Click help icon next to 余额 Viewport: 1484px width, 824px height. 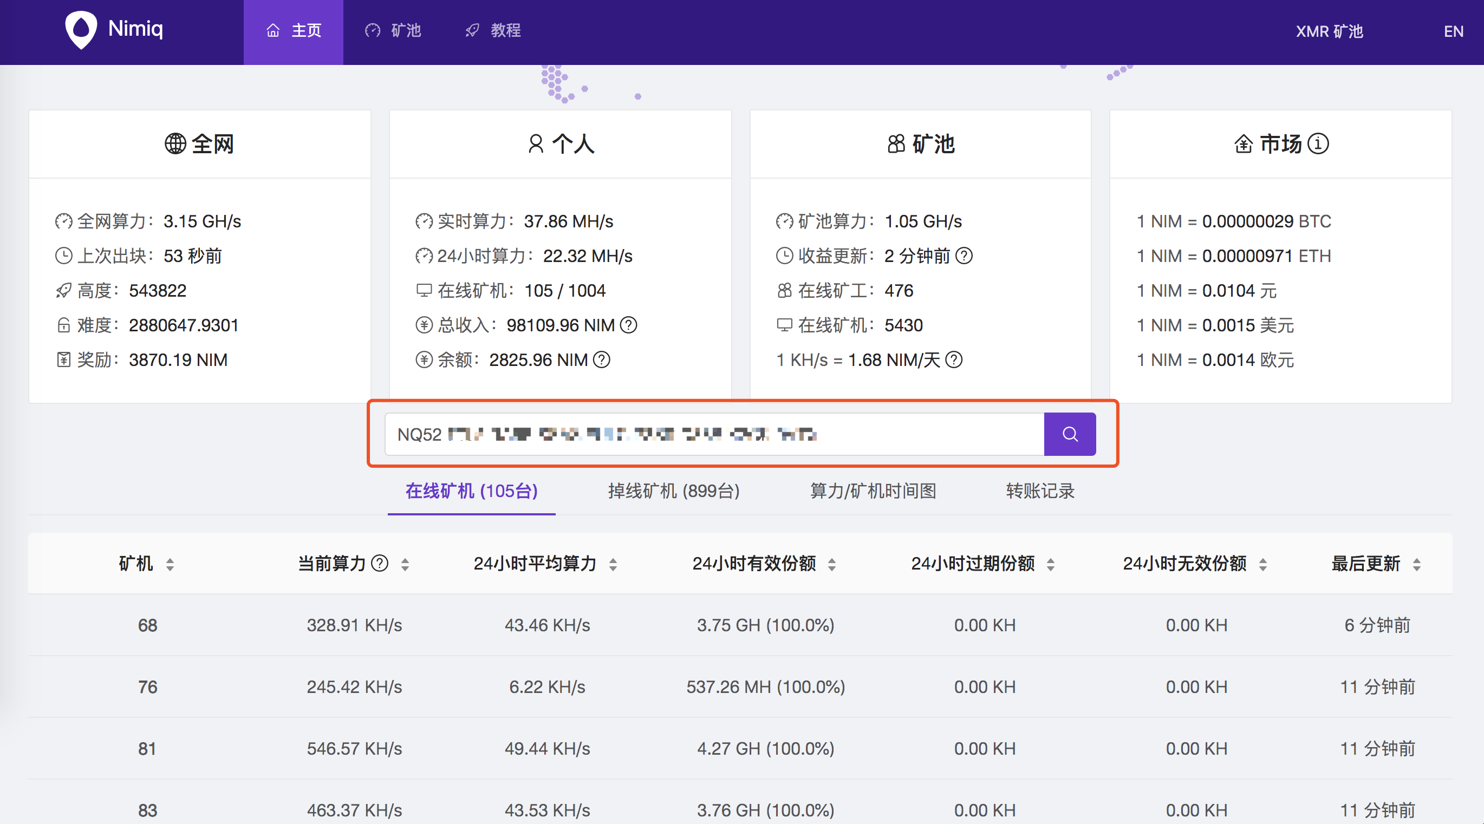click(601, 360)
